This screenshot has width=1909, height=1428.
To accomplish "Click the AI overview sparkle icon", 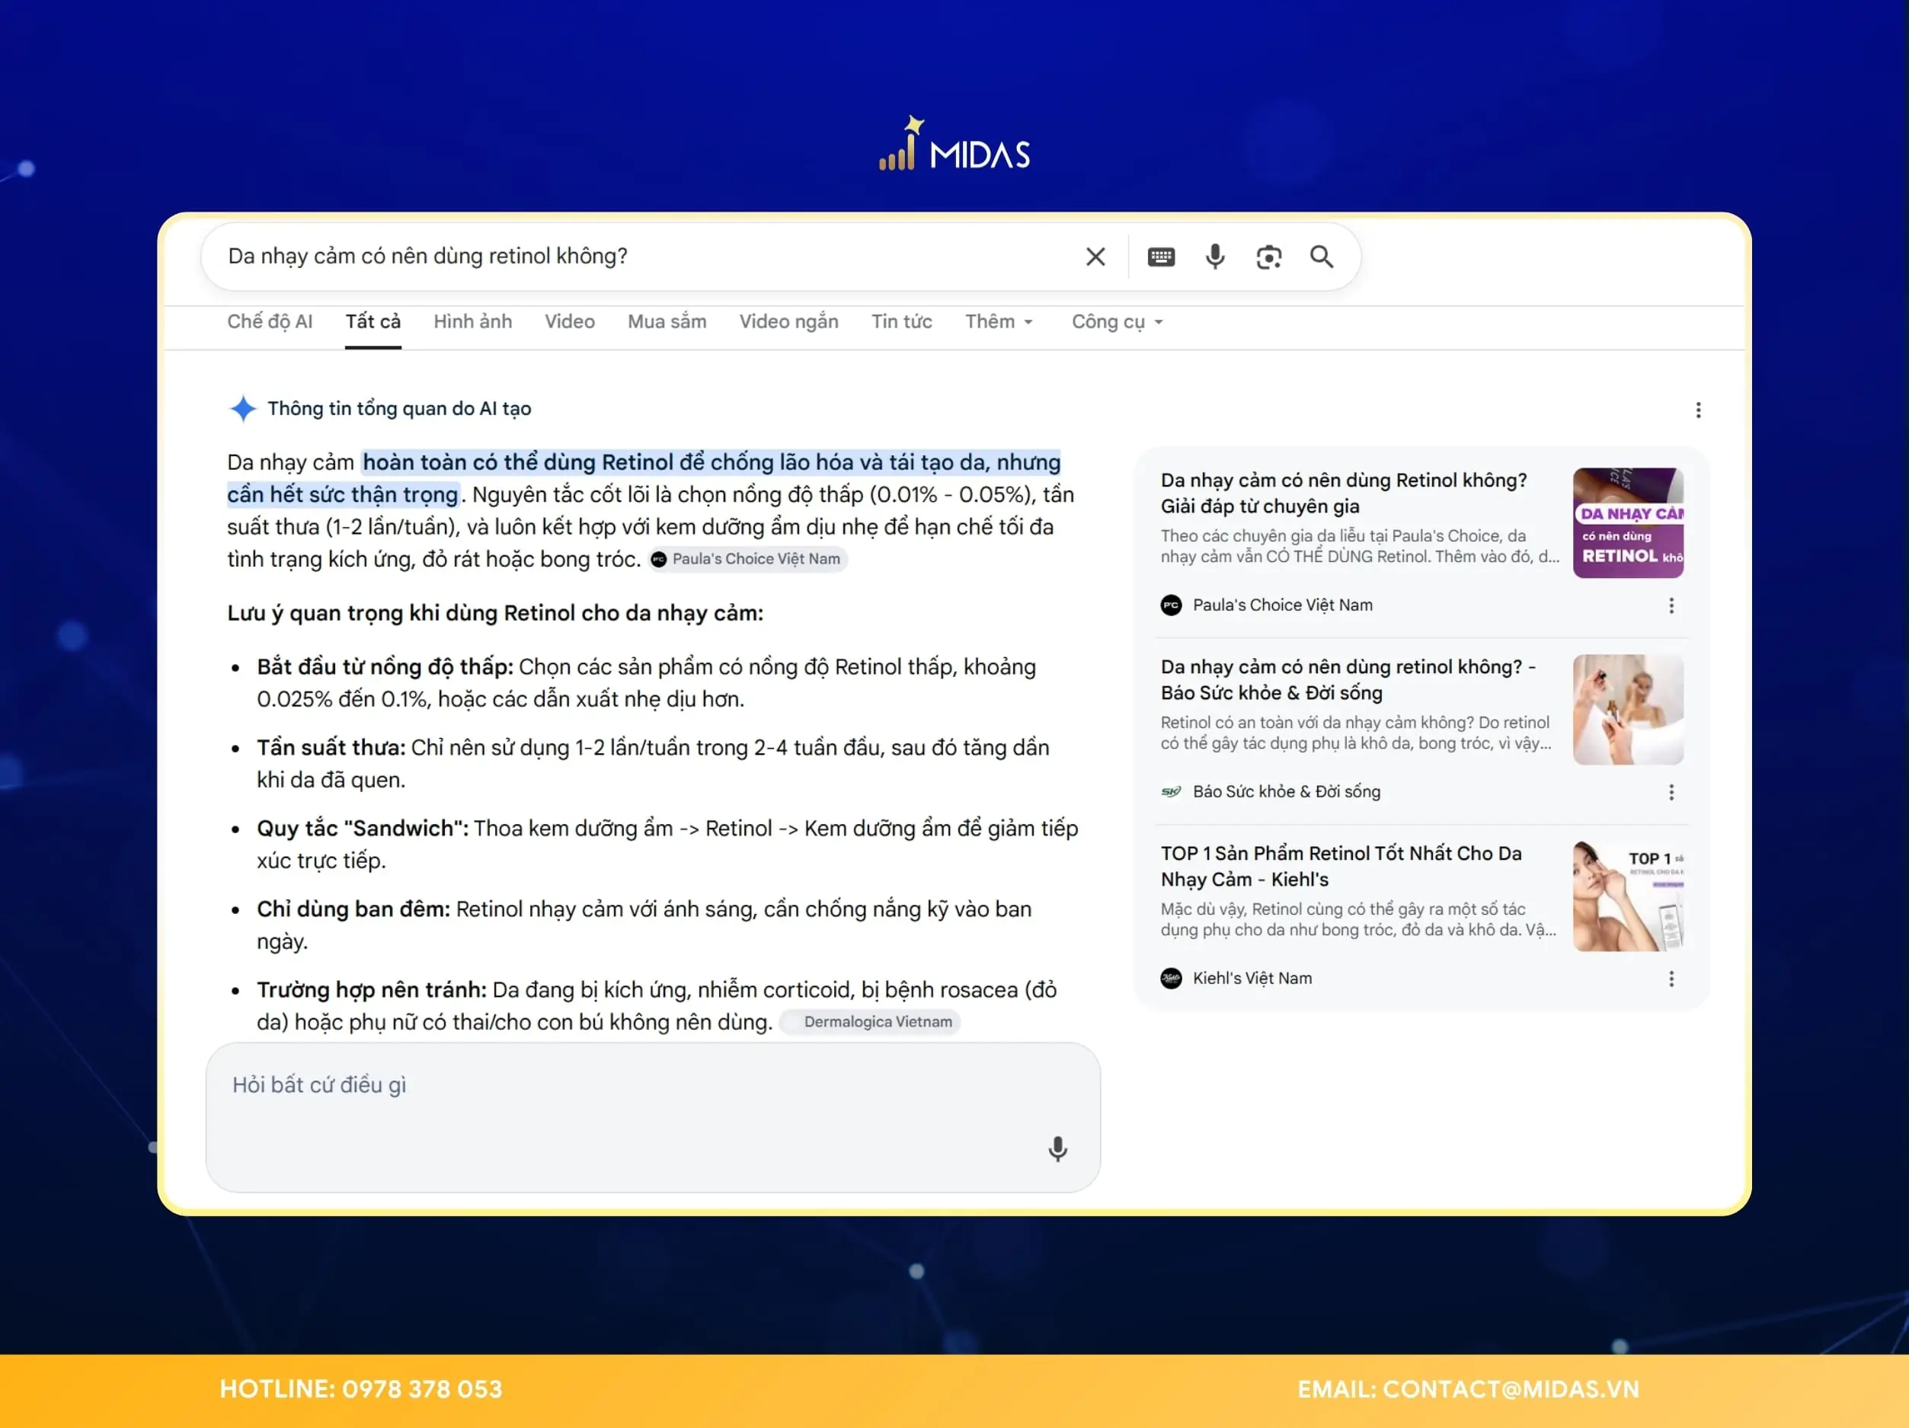I will tap(242, 408).
